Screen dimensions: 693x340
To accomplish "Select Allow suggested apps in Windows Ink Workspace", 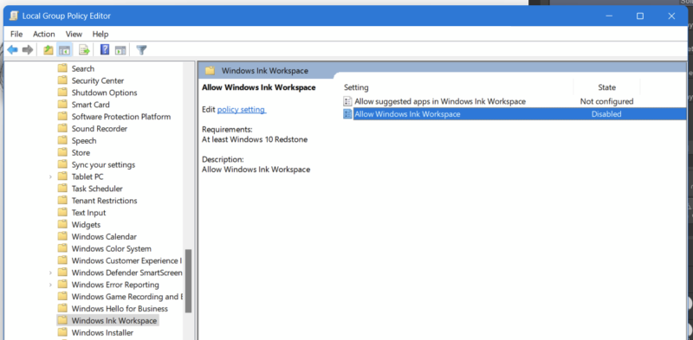I will tap(440, 101).
